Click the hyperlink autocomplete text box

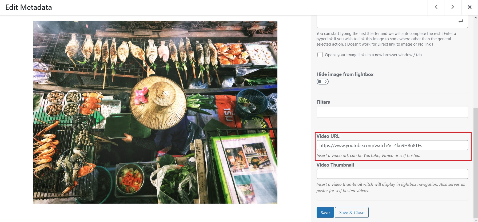(x=387, y=22)
